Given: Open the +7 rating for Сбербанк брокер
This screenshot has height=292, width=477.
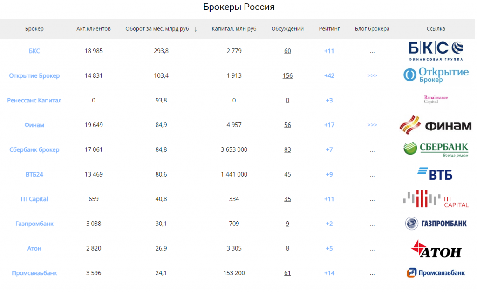Looking at the screenshot, I should tap(329, 149).
